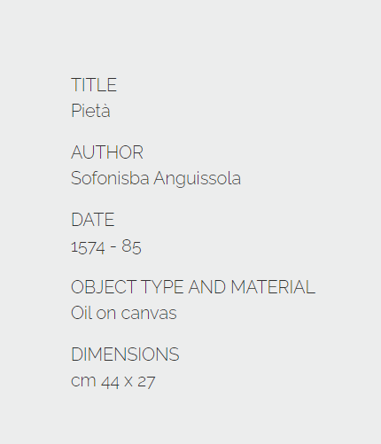
Task: Click the x separator between the dimensions
Action: pos(128,382)
